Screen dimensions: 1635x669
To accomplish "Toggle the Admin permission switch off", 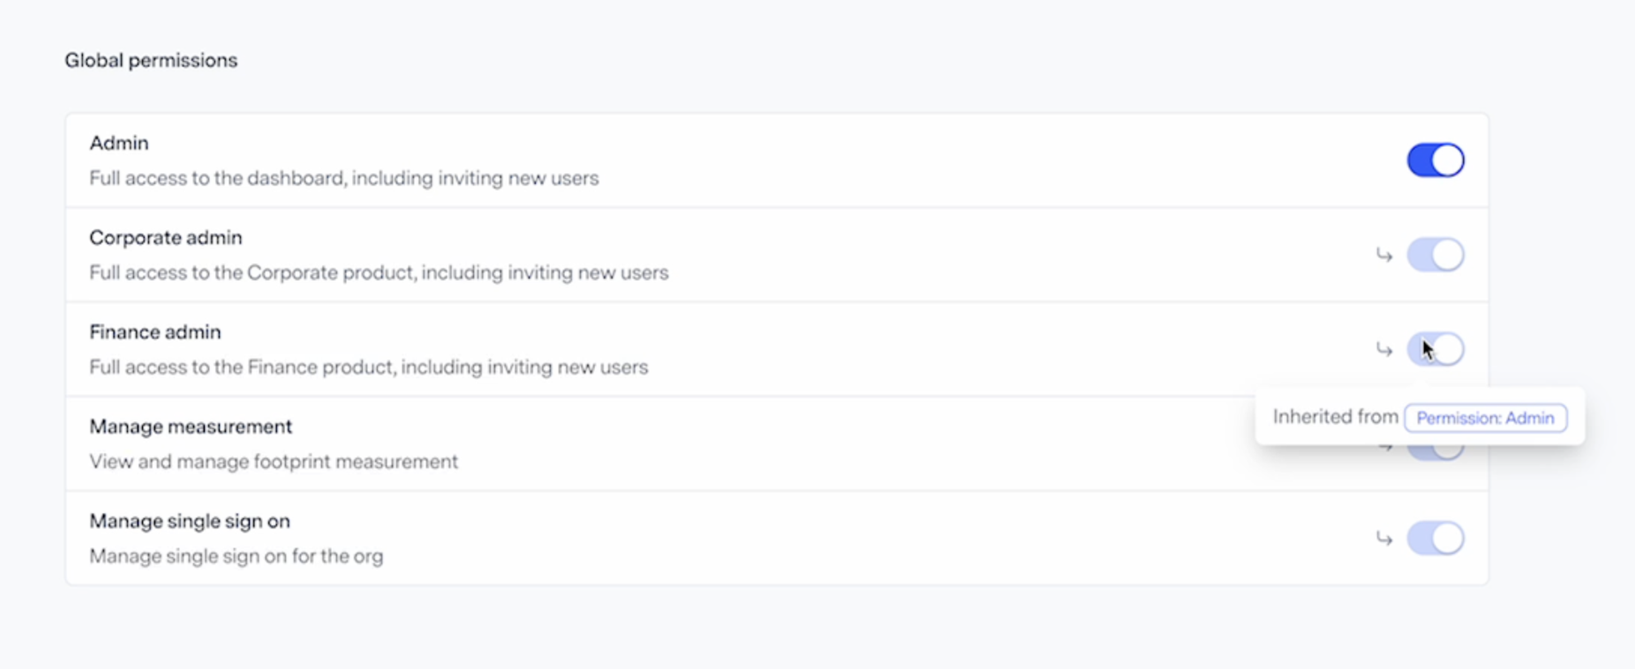I will (1435, 160).
